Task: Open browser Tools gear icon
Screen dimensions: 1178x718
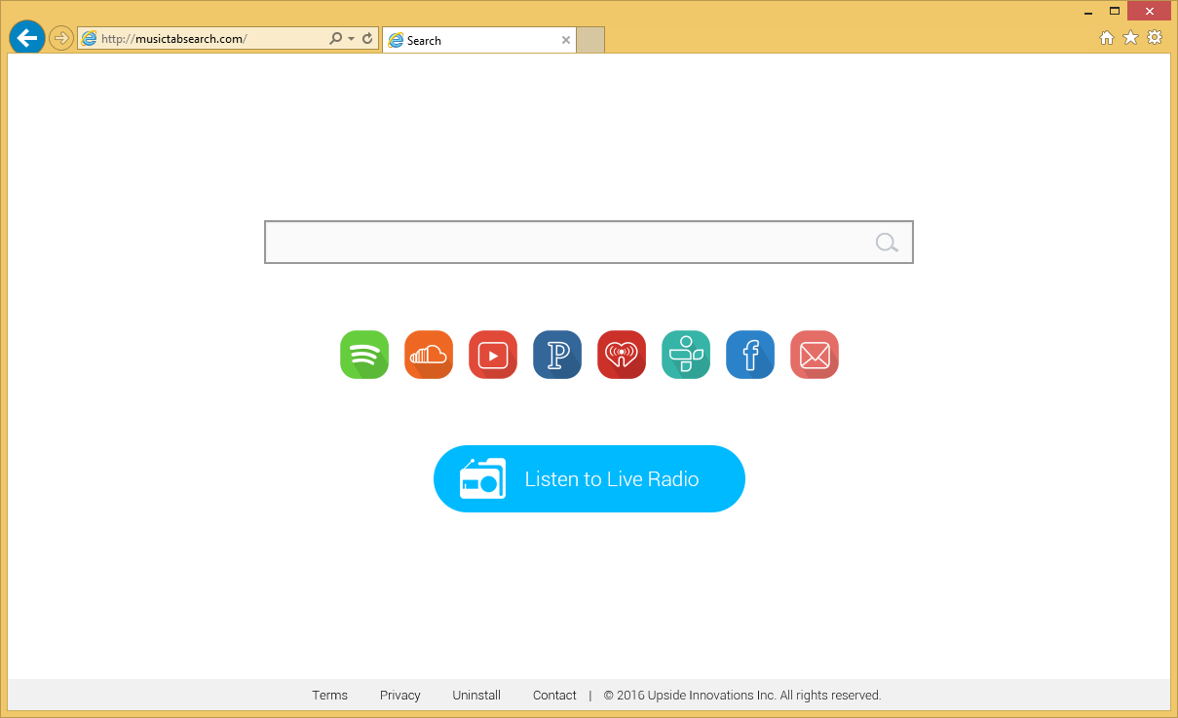Action: tap(1155, 37)
